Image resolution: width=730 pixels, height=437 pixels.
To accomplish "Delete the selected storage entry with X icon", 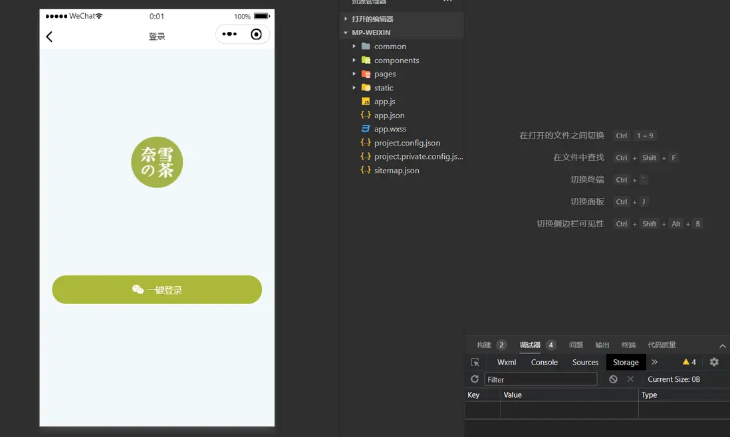I will 630,379.
